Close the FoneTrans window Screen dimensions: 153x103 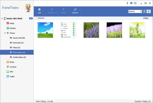click(150, 3)
